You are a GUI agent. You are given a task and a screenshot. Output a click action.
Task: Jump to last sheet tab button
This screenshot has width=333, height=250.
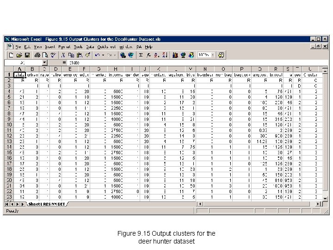[x=22, y=204]
